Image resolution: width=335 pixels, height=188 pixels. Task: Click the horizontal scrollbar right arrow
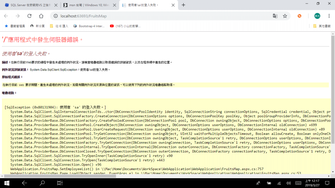(x=329, y=176)
